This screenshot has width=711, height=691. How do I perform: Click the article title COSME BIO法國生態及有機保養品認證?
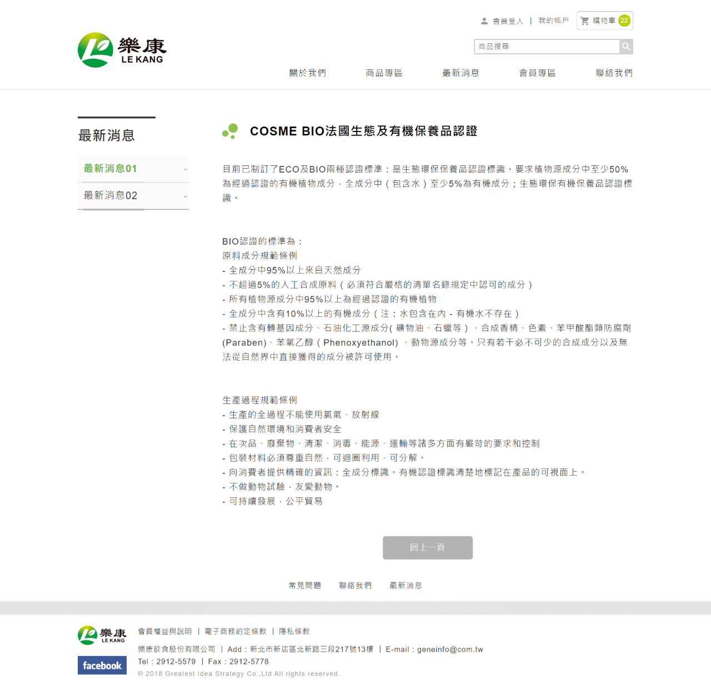(364, 131)
